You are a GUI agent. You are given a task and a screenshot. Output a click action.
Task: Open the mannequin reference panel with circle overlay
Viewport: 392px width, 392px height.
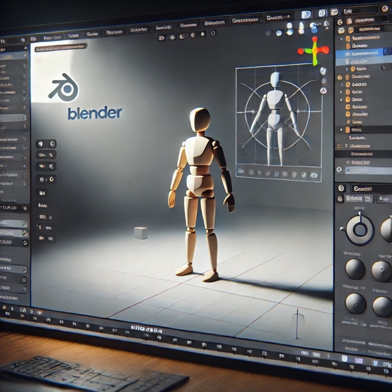(279, 123)
